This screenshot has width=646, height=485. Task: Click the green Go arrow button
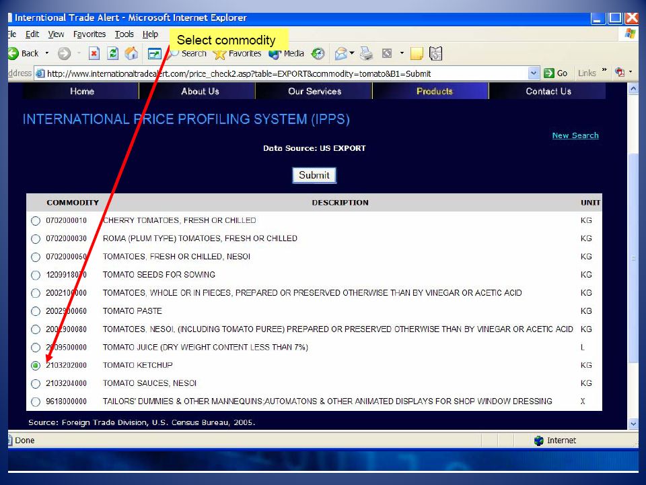[555, 73]
